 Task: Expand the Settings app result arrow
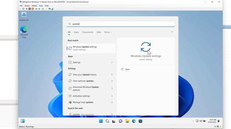pyautogui.click(x=112, y=62)
